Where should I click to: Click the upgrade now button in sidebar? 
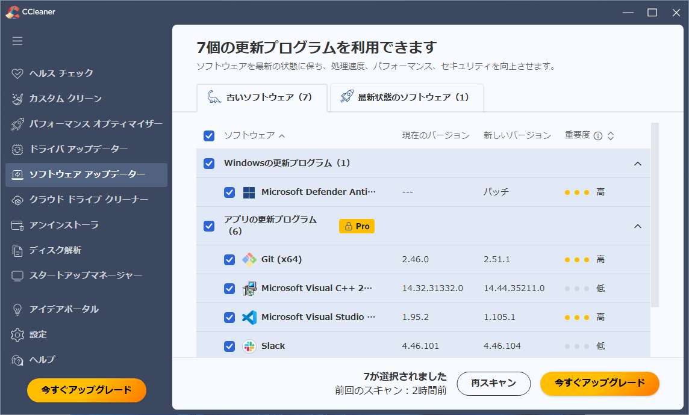point(87,390)
